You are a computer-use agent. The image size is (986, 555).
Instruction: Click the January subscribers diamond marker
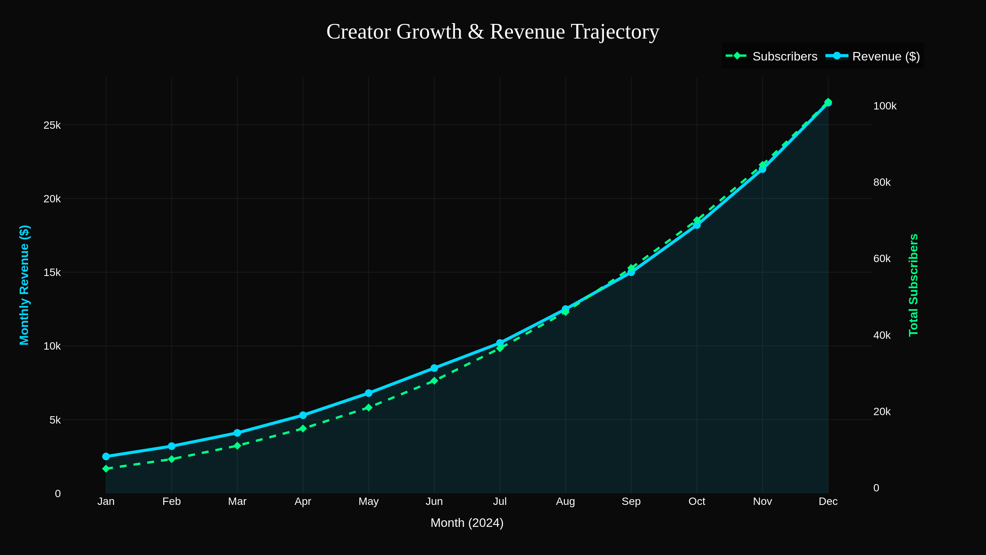tap(106, 469)
